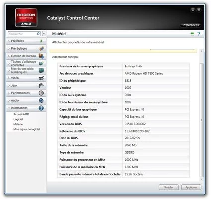Expand the Préréglages section
This screenshot has height=200, width=211.
[26, 48]
